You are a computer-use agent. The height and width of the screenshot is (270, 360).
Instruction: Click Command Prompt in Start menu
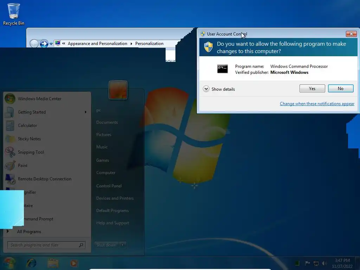point(38,219)
